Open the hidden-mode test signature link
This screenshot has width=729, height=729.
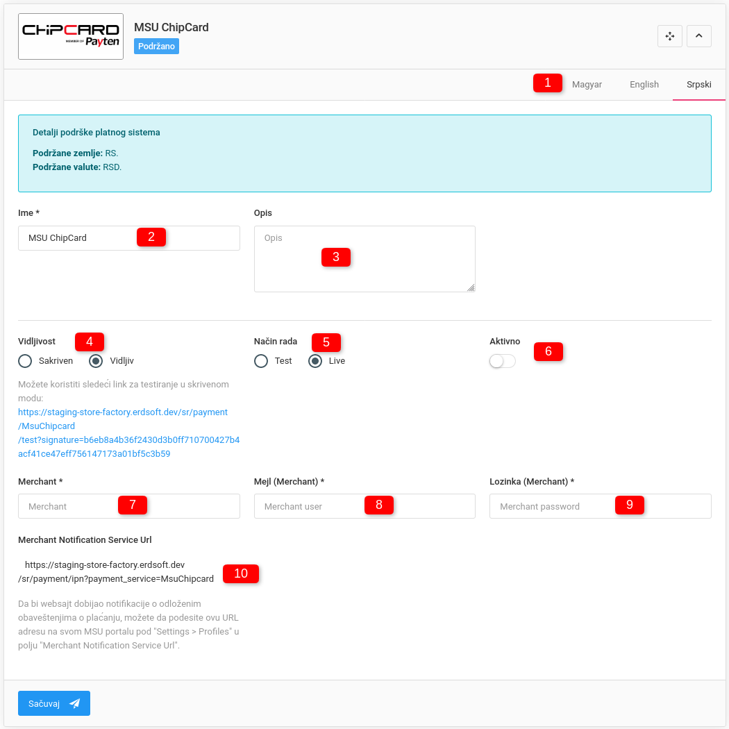pyautogui.click(x=128, y=433)
